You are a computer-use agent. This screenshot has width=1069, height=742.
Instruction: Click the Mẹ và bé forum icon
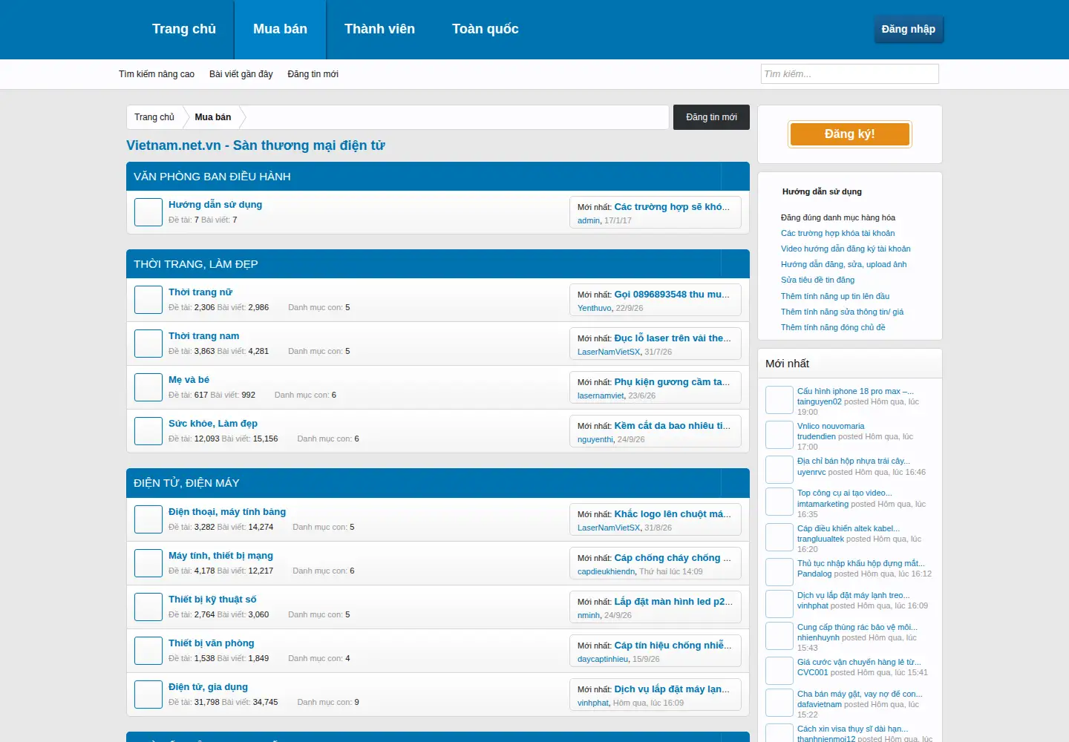tap(148, 387)
